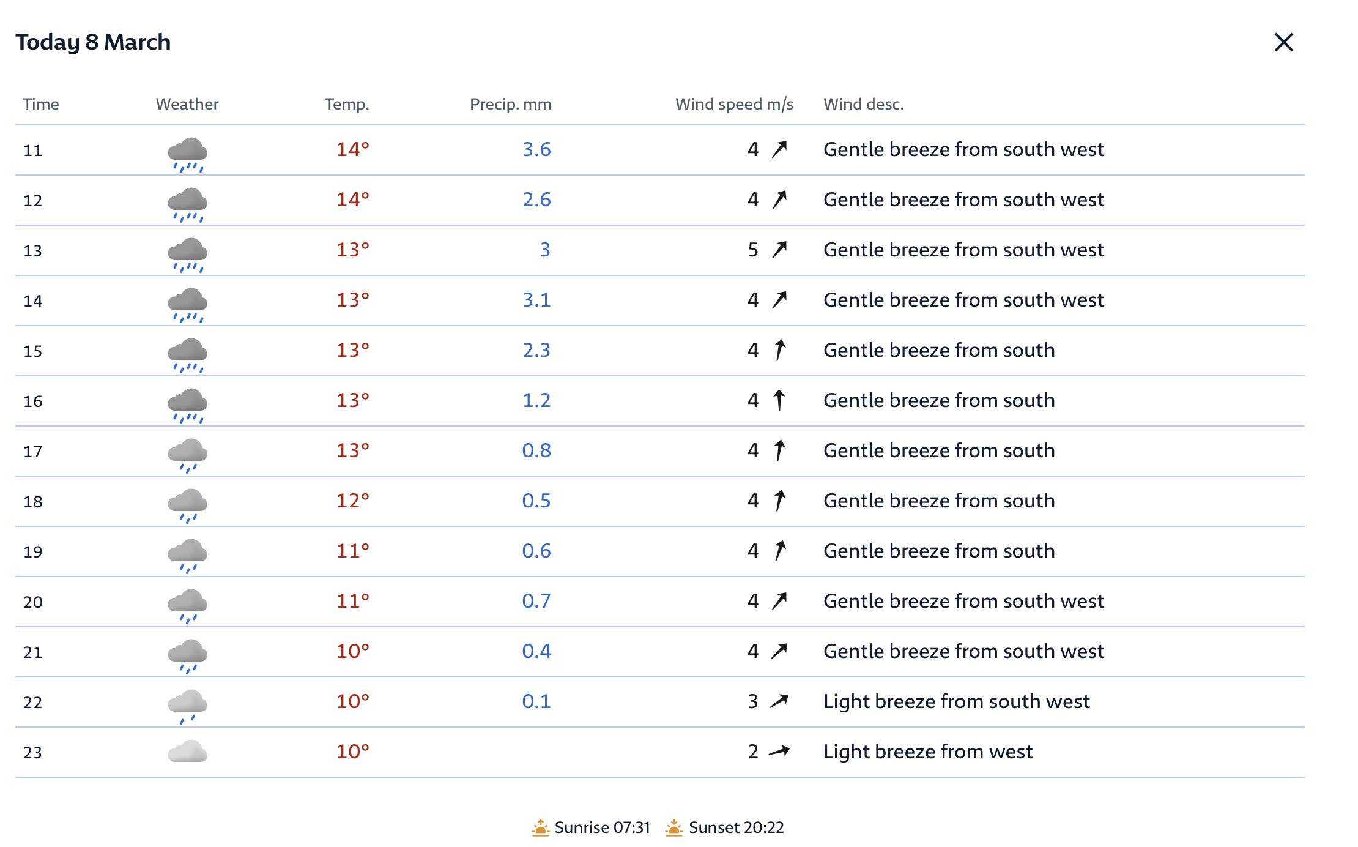Close the Today 8 March forecast panel
This screenshot has width=1358, height=847.
coord(1283,42)
